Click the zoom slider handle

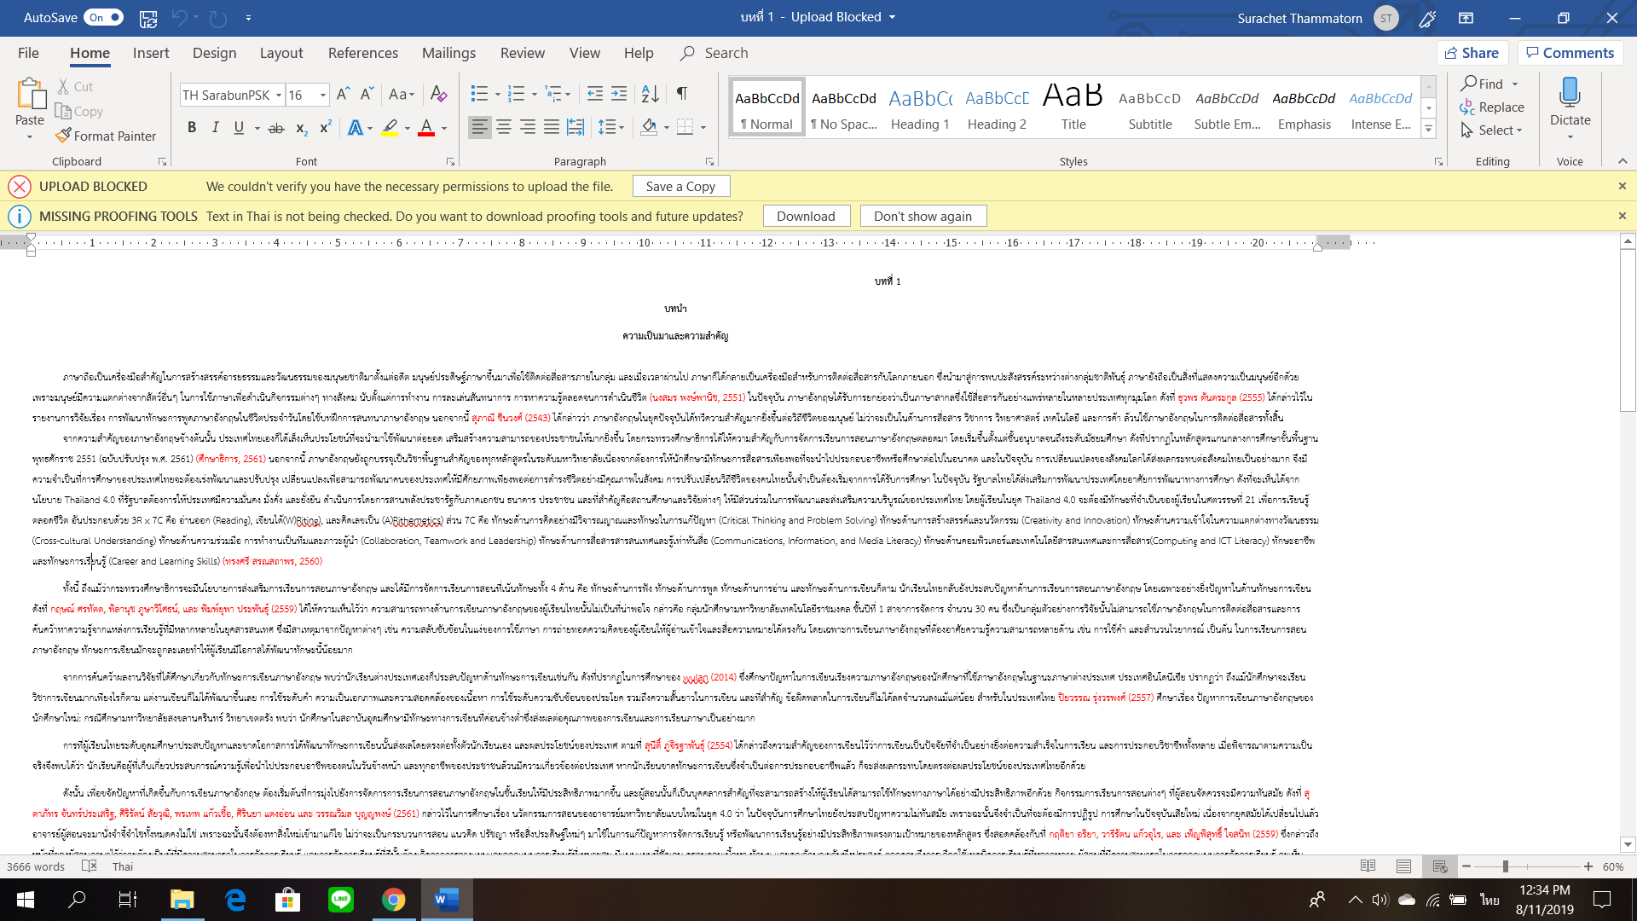[1506, 866]
